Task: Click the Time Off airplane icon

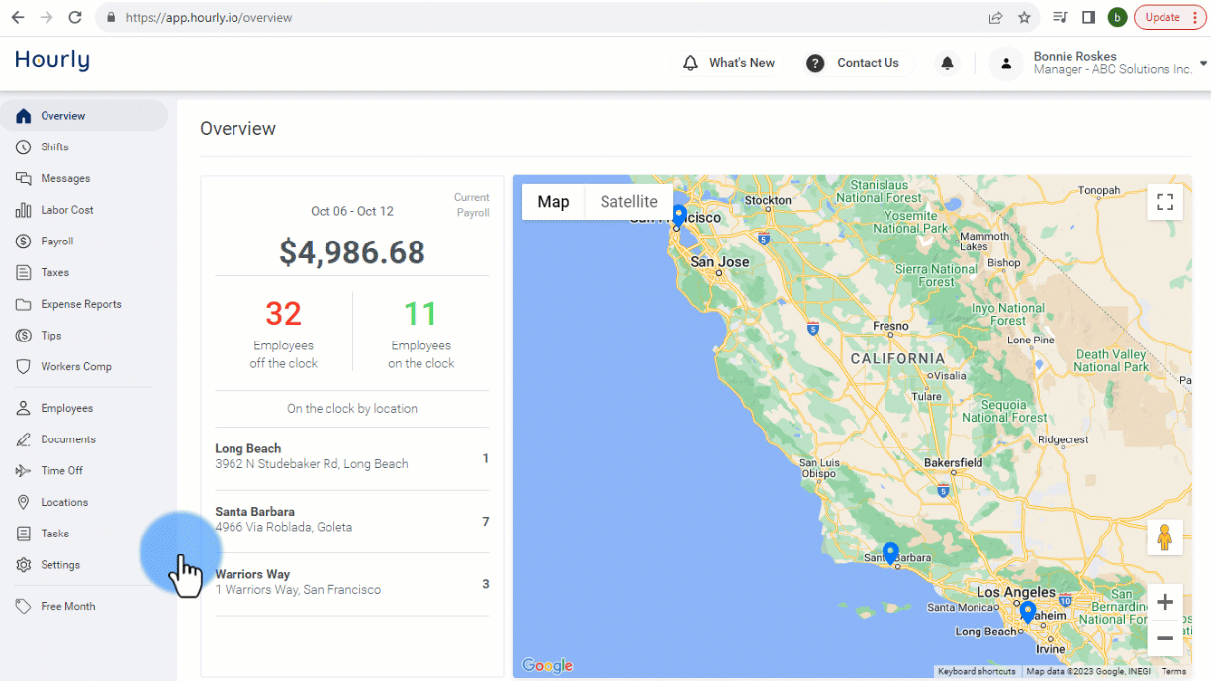Action: [x=24, y=471]
